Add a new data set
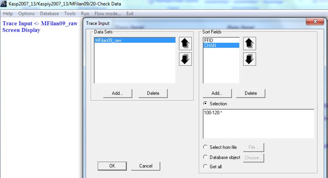328x178 pixels. (118, 93)
